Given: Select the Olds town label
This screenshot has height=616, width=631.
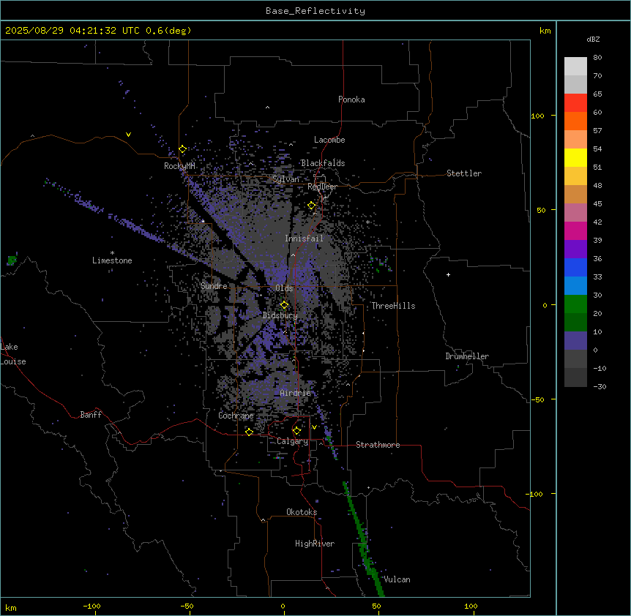Looking at the screenshot, I should 284,288.
